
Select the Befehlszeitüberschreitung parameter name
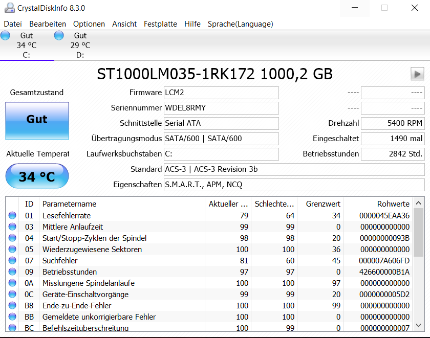click(85, 328)
